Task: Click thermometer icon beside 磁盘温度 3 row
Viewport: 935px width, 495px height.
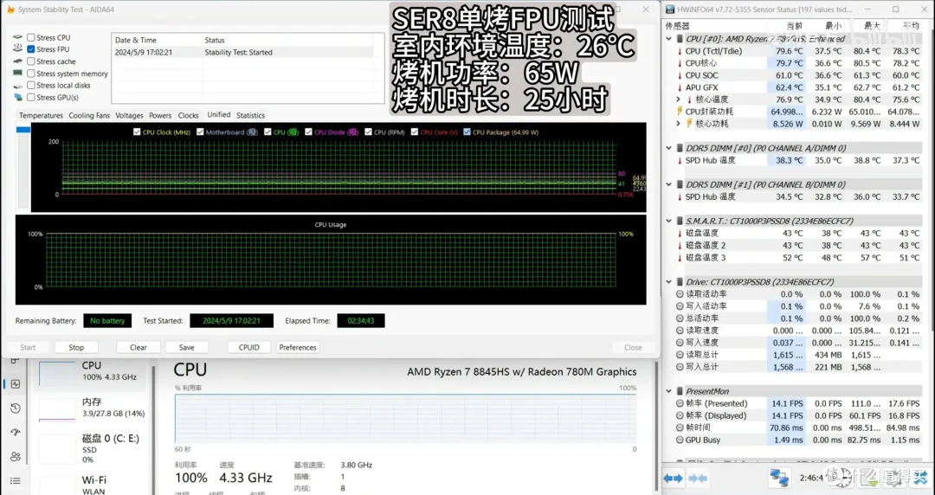Action: pyautogui.click(x=680, y=258)
